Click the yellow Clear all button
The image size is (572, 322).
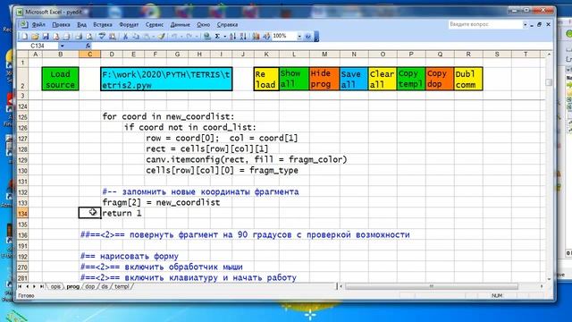[383, 79]
